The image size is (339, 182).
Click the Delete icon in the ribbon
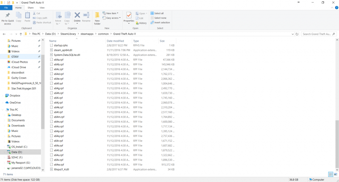(x=77, y=17)
